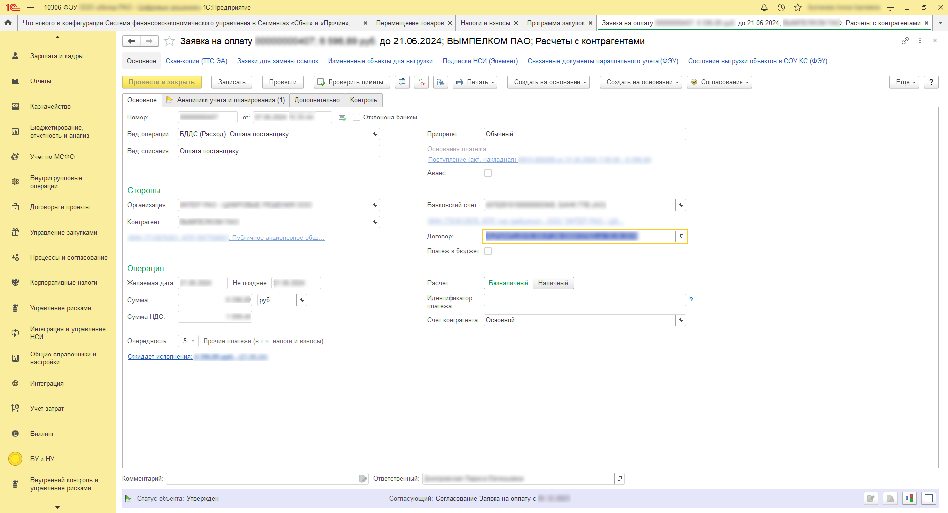
Task: Open the Отчеты sidebar section
Action: point(41,81)
